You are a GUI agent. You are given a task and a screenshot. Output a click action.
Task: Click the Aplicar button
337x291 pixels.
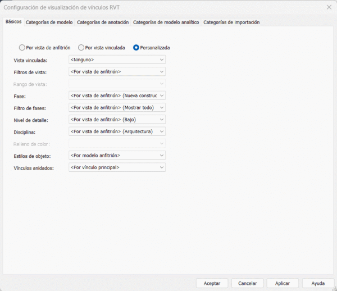[x=283, y=283]
